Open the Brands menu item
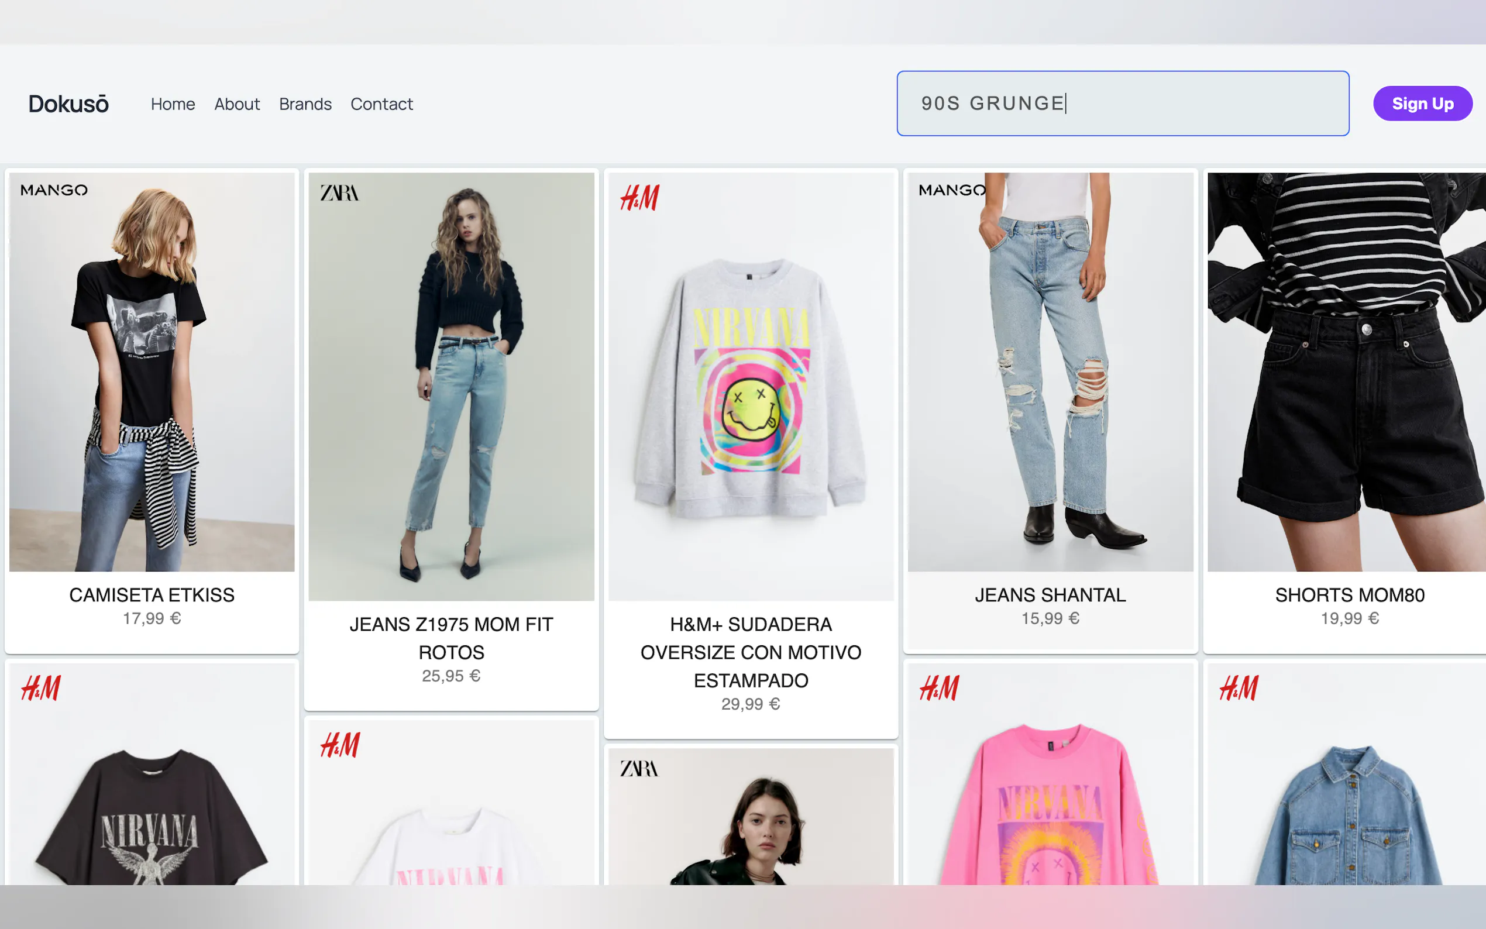The image size is (1486, 929). tap(305, 104)
